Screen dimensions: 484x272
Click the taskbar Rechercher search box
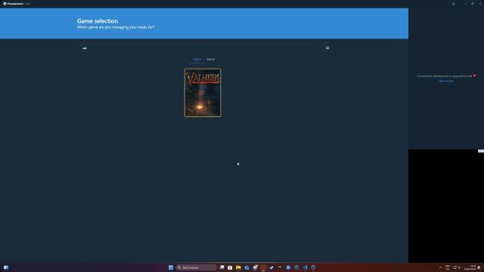tap(197, 267)
